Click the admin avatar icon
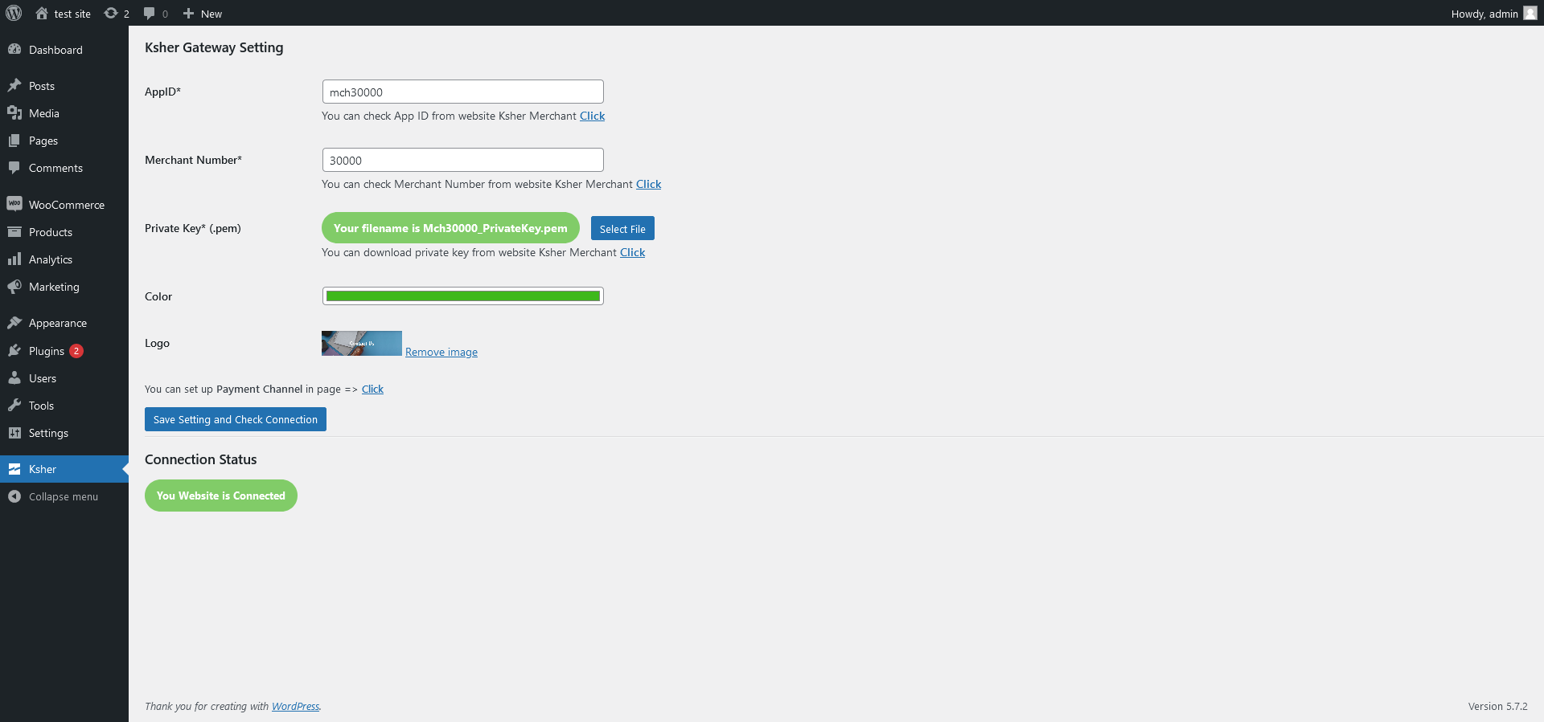1544x722 pixels. [x=1530, y=13]
